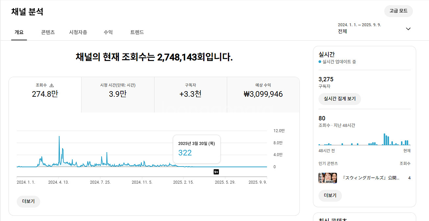Select the 시청 시간 3.9만 metric card

pos(118,95)
